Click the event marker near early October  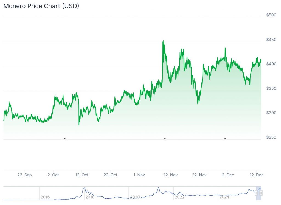pyautogui.click(x=65, y=139)
